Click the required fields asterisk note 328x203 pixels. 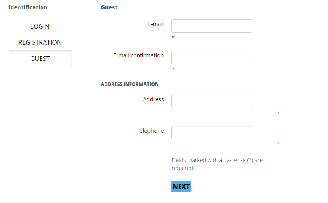point(217,164)
